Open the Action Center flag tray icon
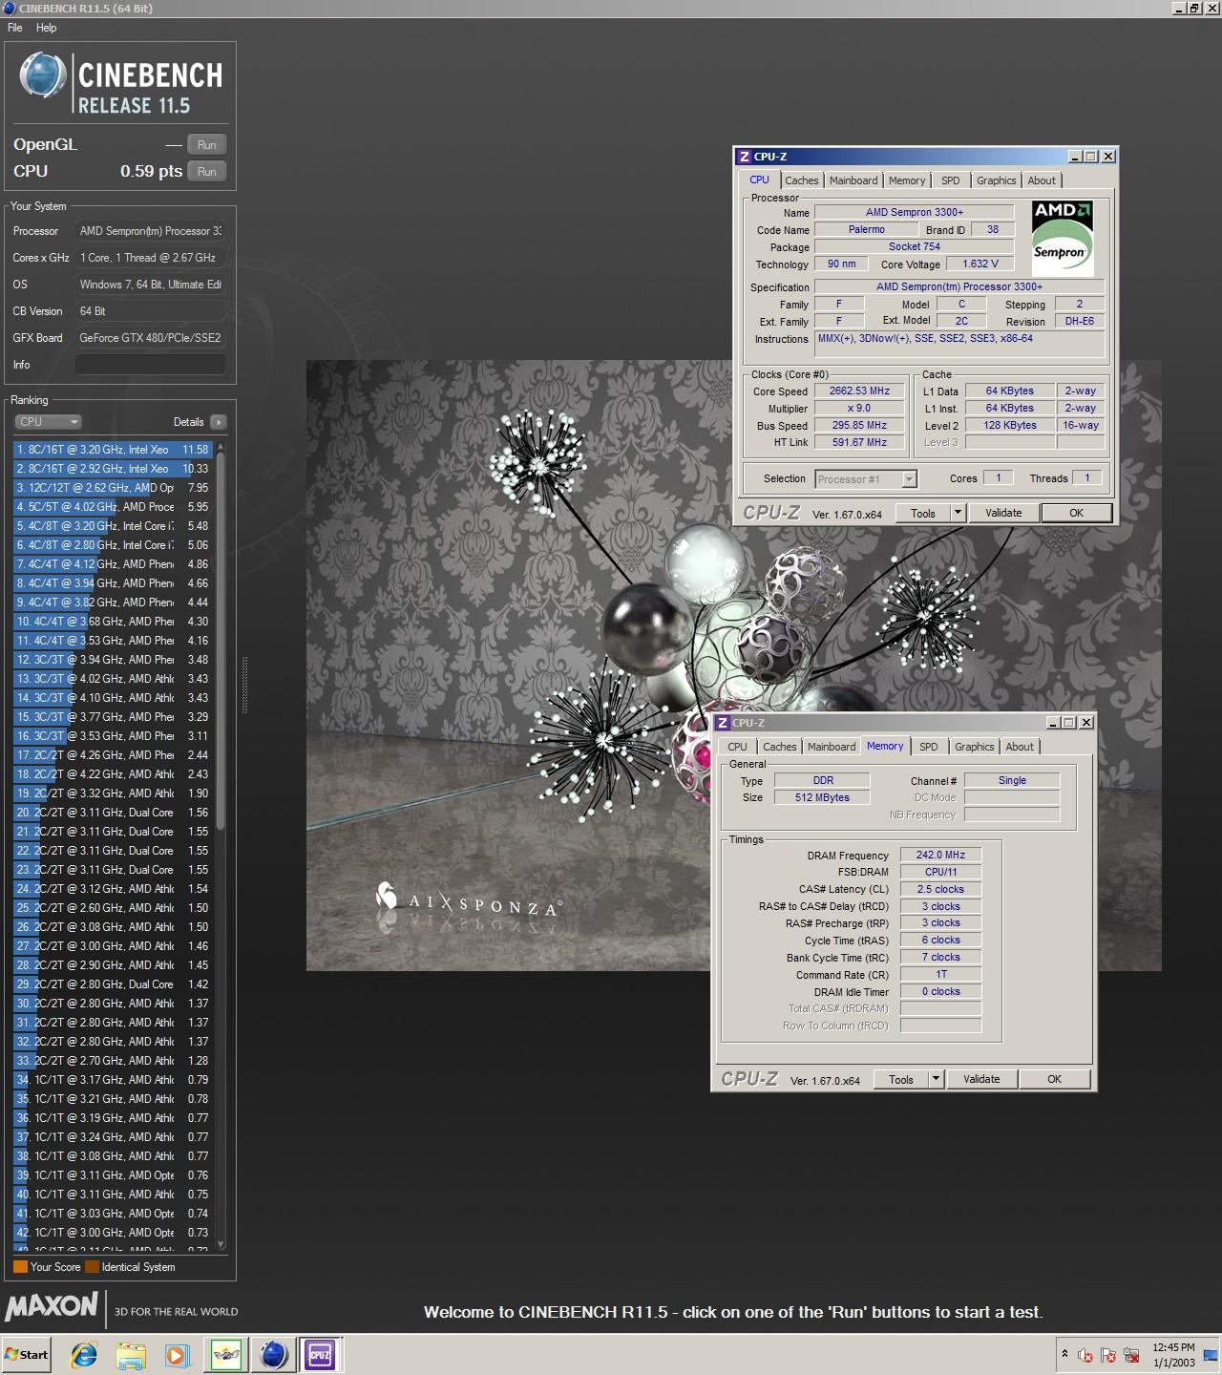Screen dimensions: 1222x1375 click(1108, 1355)
